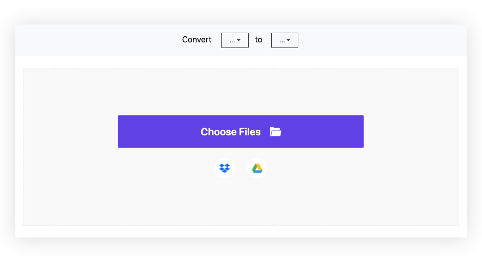This screenshot has height=262, width=482.
Task: Click the round Dropbox upload button
Action: pyautogui.click(x=225, y=168)
